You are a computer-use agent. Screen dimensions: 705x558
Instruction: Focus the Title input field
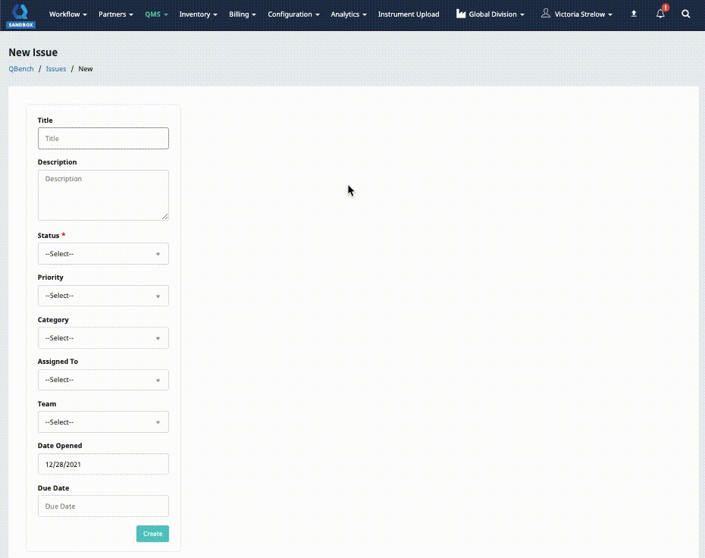103,139
